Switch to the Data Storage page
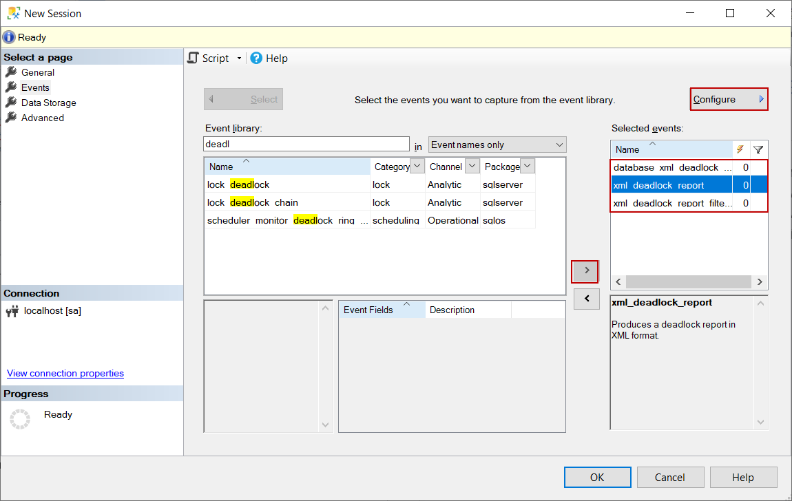Screen dimensions: 792x501 (x=48, y=103)
